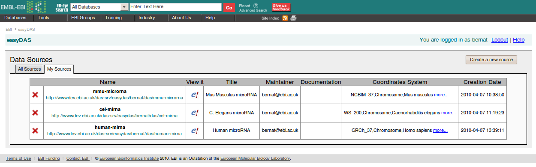Switch to the All Sources tab

[x=29, y=69]
